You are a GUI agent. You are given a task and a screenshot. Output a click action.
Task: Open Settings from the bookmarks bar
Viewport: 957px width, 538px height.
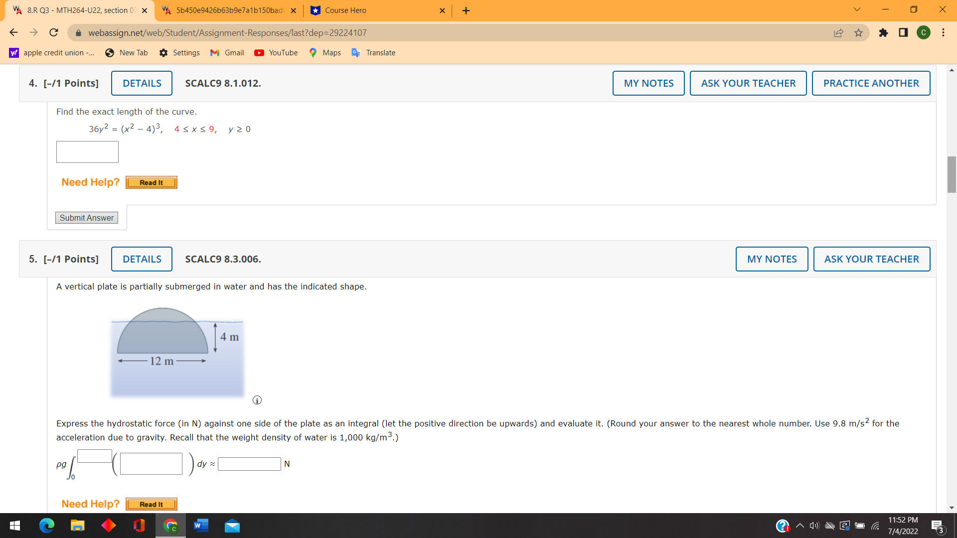click(x=179, y=52)
